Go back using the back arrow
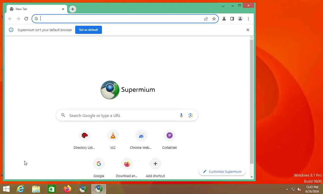Screen dimensions: 323x194 pyautogui.click(x=10, y=19)
